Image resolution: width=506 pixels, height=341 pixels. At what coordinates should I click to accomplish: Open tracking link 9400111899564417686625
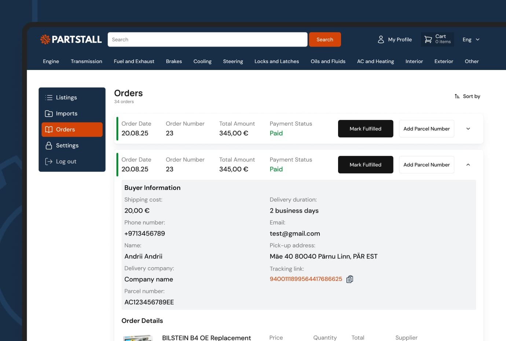306,279
